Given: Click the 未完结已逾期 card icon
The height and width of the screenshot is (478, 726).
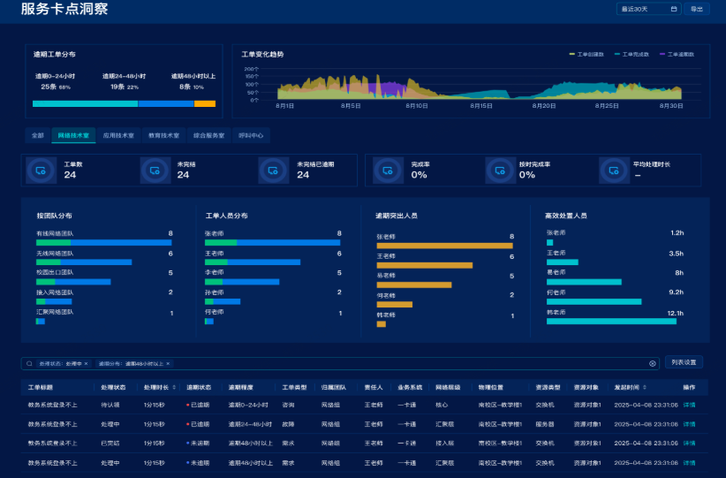Looking at the screenshot, I should point(273,171).
